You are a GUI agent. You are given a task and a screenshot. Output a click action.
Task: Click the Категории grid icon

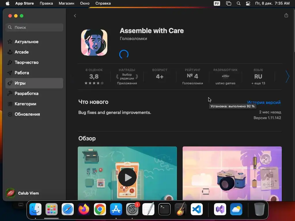pyautogui.click(x=10, y=104)
